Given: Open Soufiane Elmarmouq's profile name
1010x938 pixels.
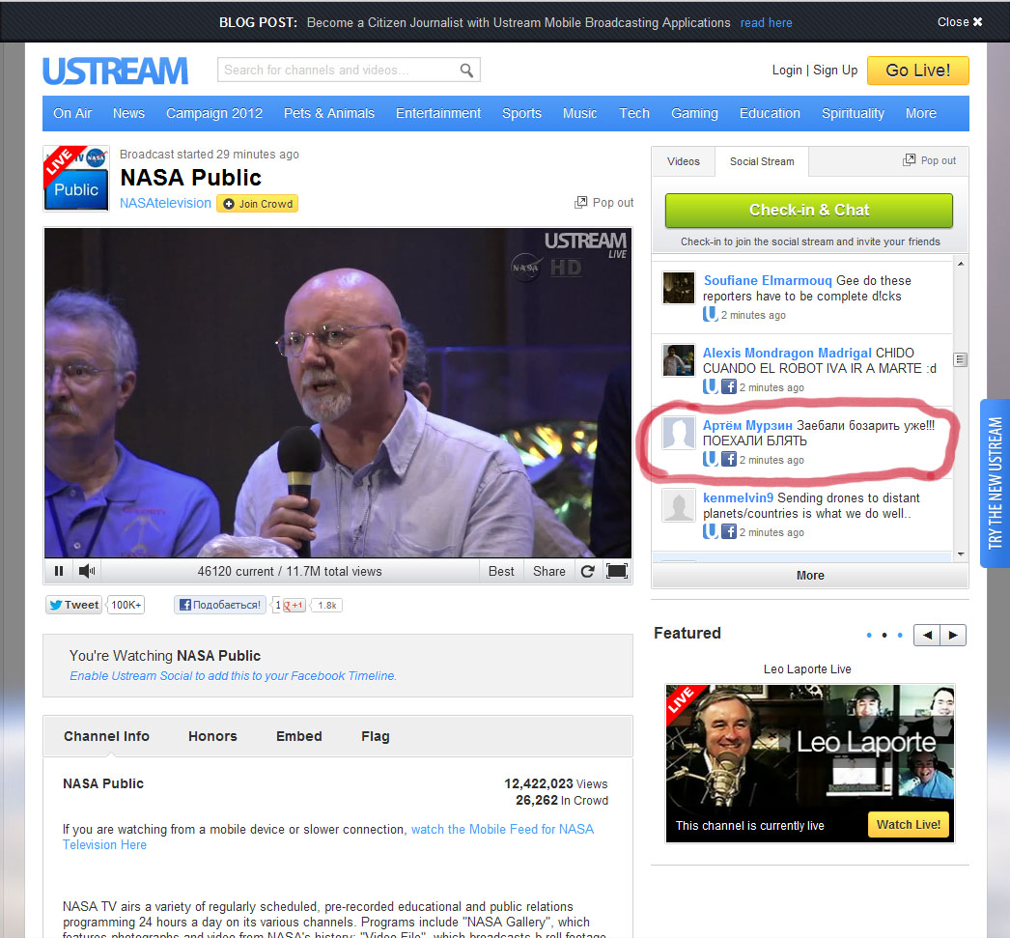Looking at the screenshot, I should click(768, 280).
